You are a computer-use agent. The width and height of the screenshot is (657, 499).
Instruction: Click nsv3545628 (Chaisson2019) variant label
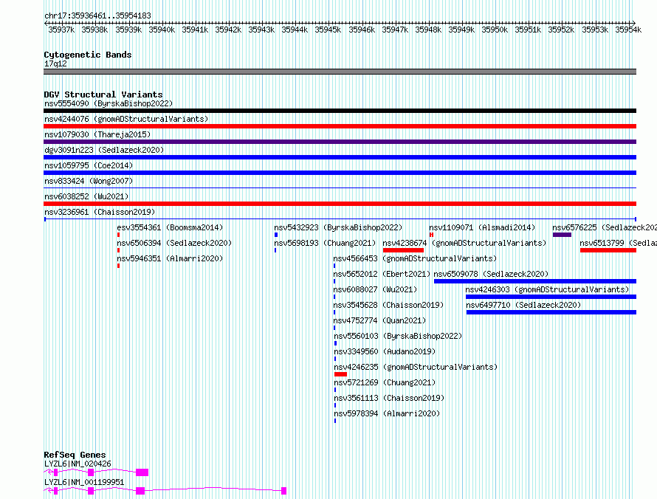click(388, 305)
